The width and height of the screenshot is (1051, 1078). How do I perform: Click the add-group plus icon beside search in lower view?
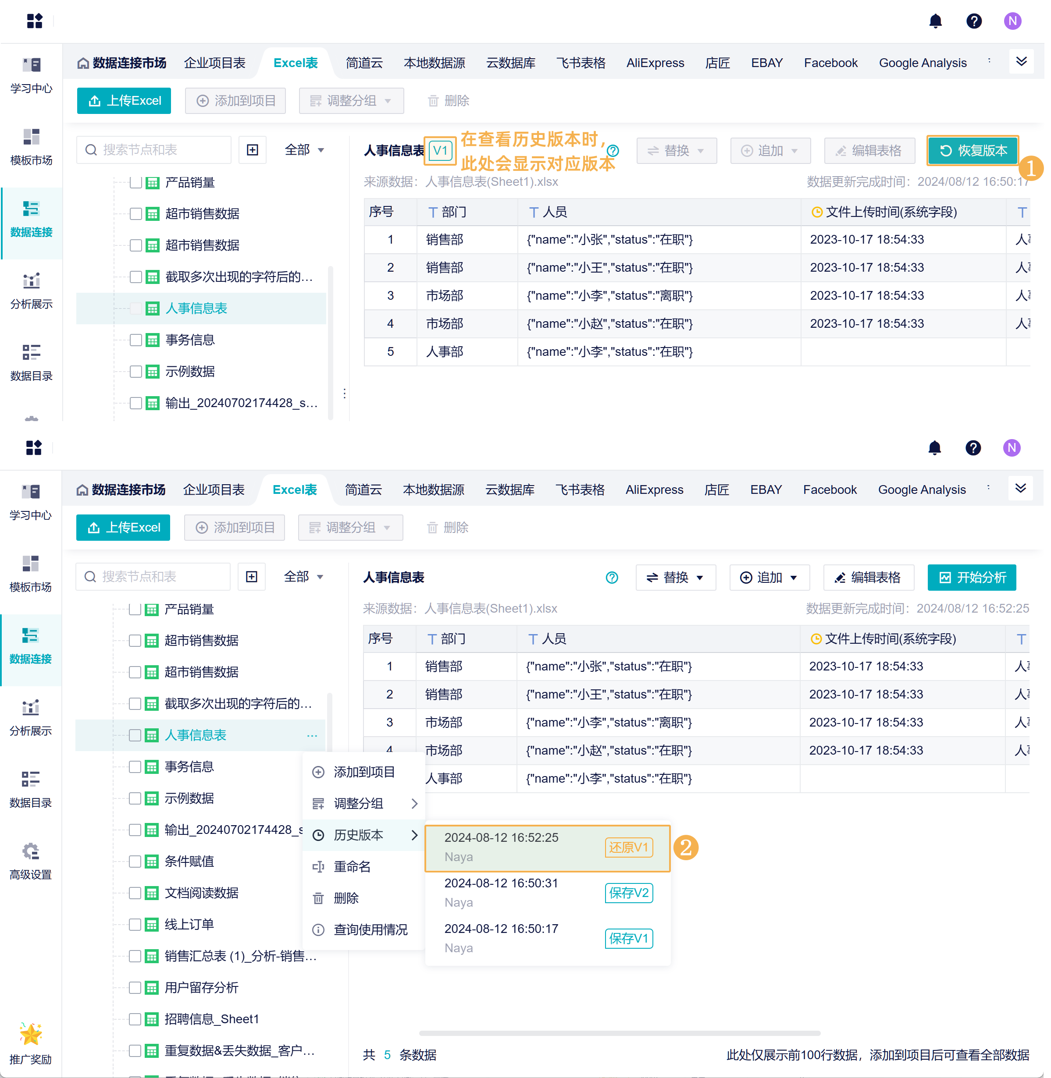tap(252, 577)
